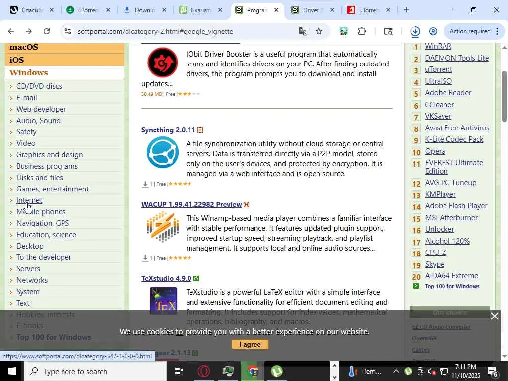Open Opera browser from the taskbar

(203, 371)
